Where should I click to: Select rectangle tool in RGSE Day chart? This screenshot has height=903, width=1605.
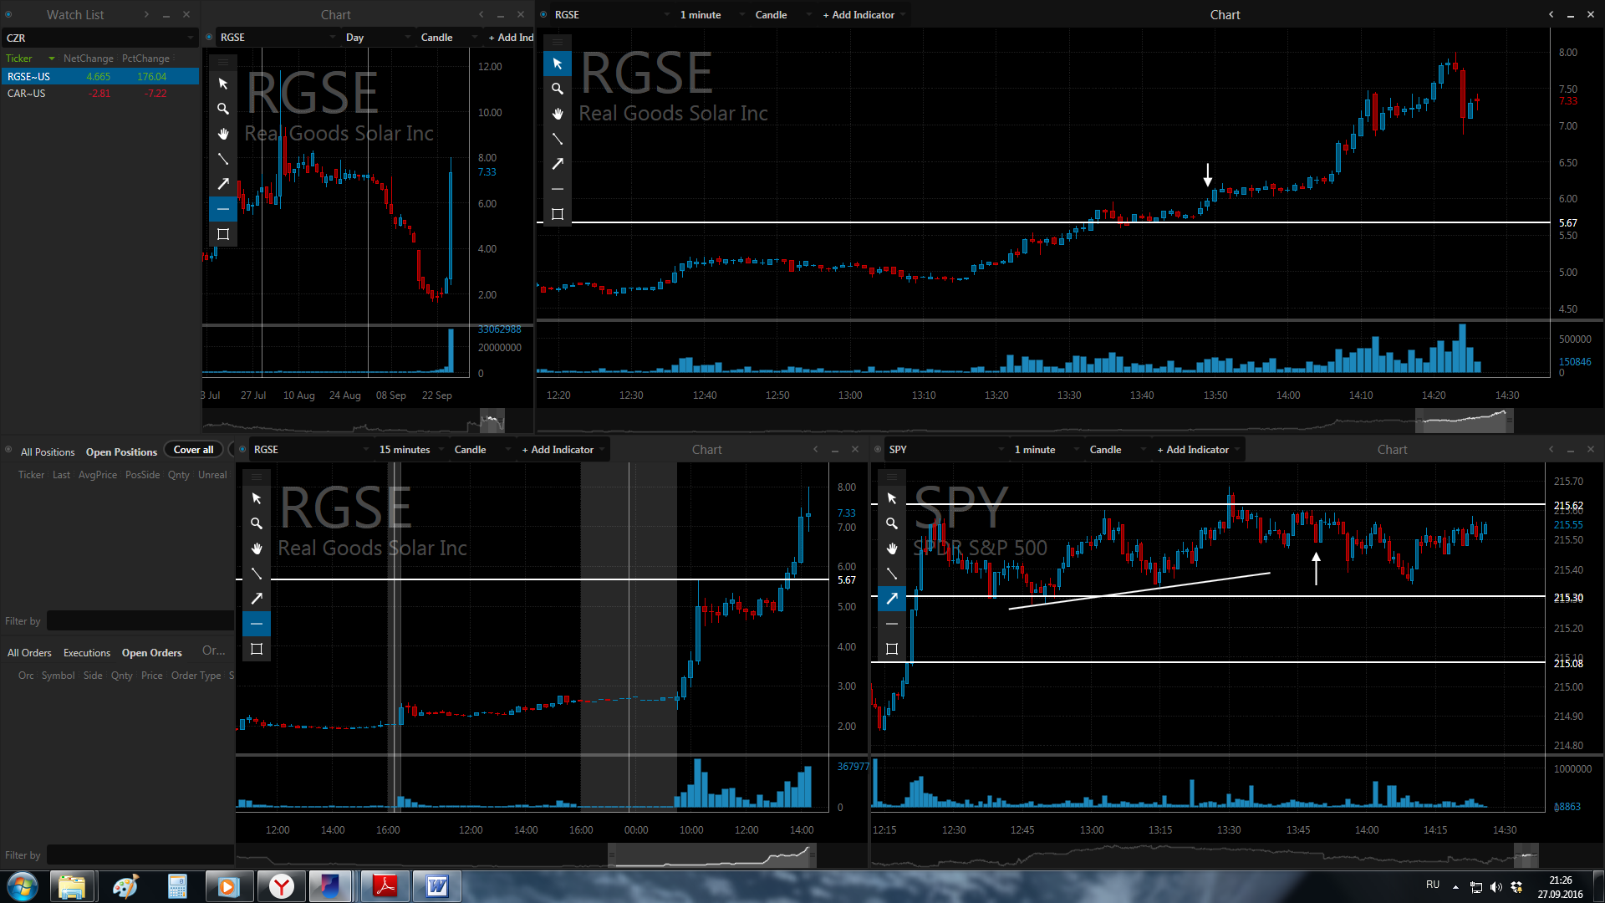(223, 234)
